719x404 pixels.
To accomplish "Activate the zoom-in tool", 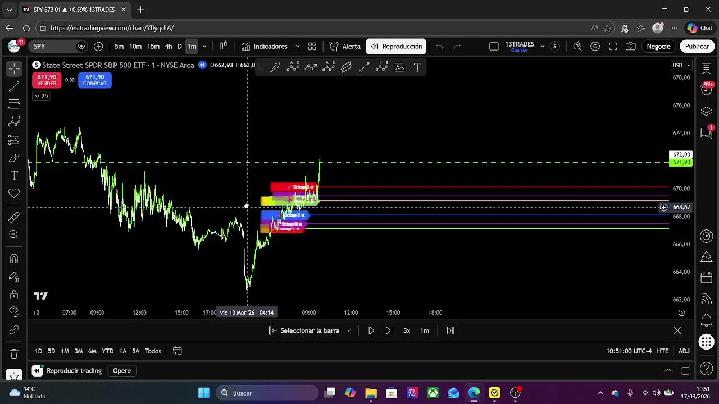I will [x=14, y=235].
